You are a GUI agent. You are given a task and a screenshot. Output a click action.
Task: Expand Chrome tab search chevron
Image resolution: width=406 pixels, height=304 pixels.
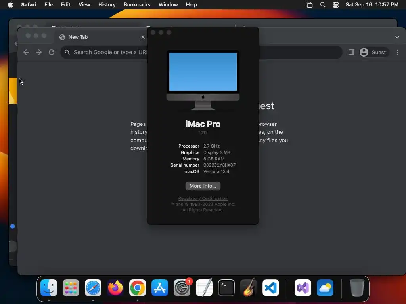coord(397,37)
